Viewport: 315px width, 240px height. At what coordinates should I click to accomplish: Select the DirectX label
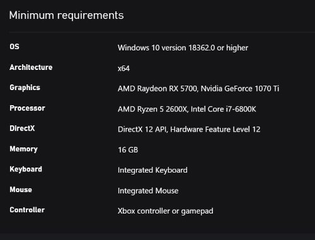(x=22, y=129)
